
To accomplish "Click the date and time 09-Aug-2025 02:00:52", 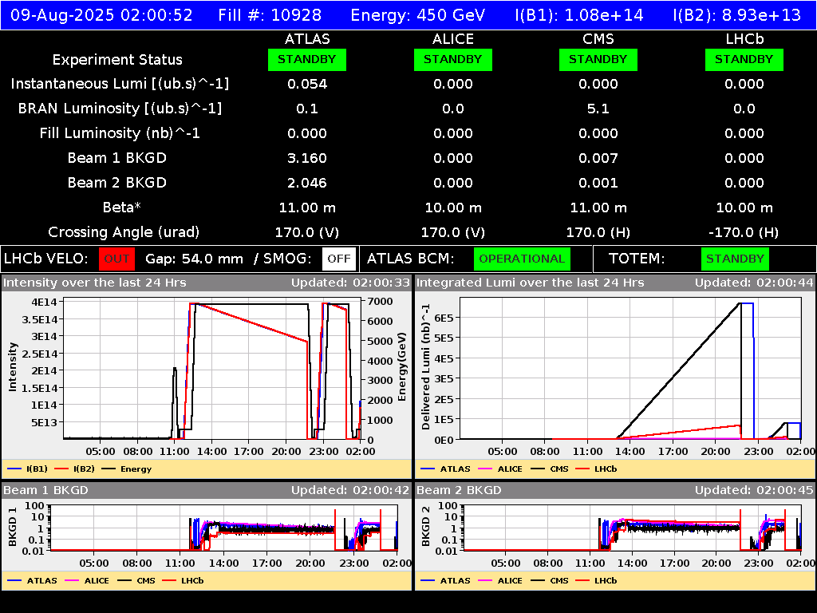I will coord(101,15).
